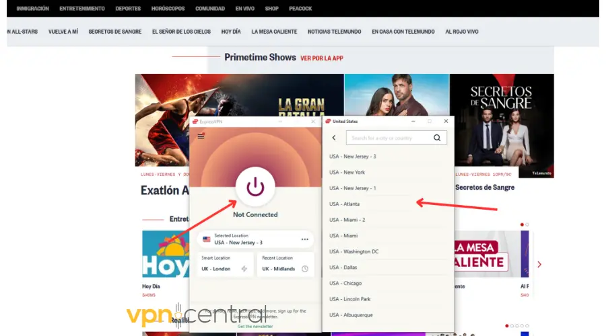Open the Peacock menu item

[x=300, y=9]
